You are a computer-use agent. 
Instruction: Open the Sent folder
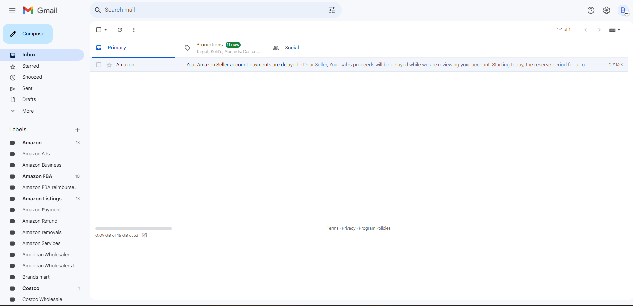42,89
